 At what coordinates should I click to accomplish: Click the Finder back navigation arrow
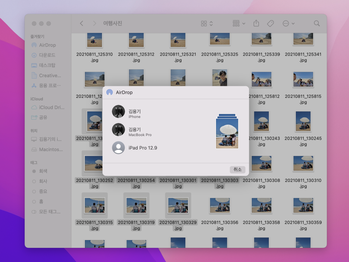(x=81, y=23)
